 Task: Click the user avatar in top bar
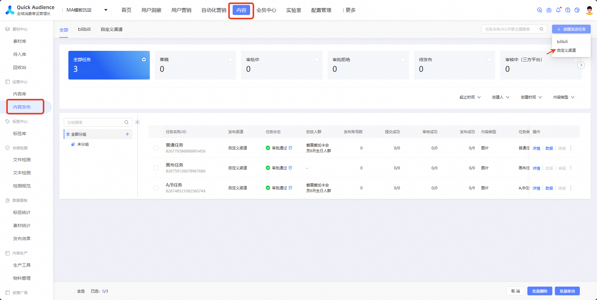pyautogui.click(x=589, y=10)
